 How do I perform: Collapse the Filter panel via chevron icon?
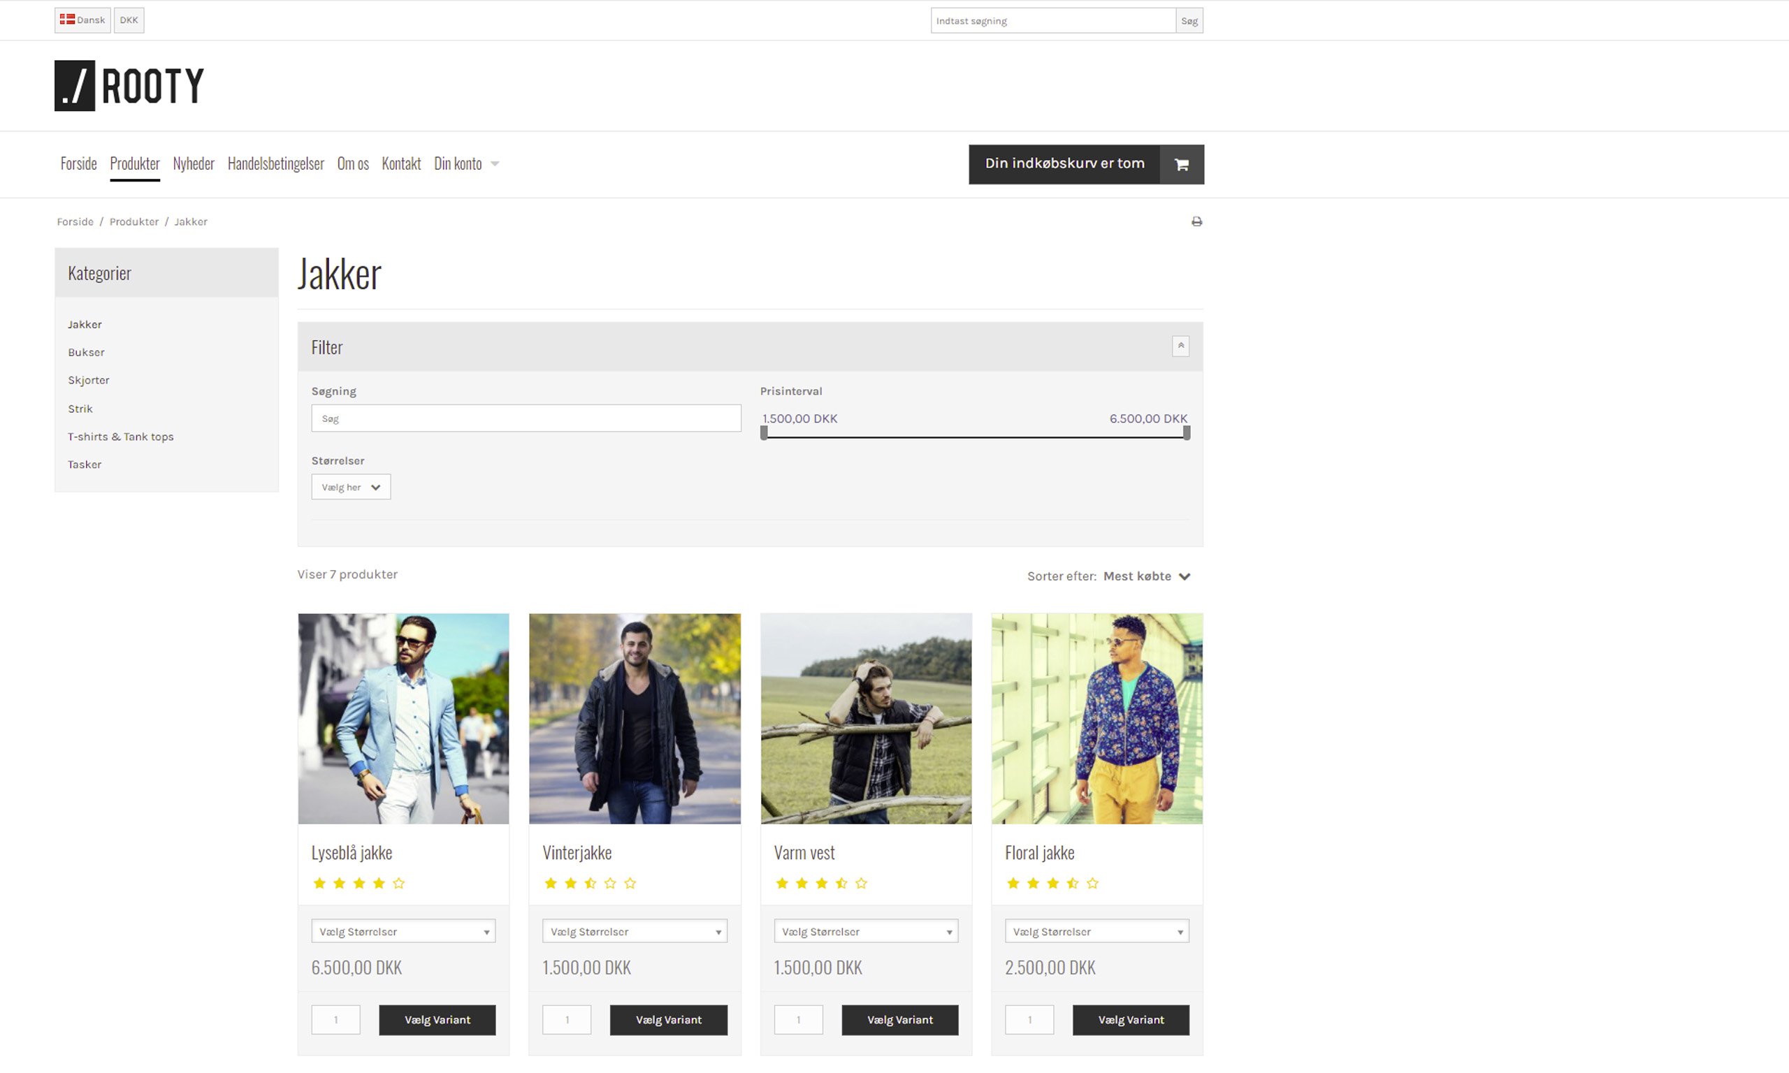(1181, 346)
